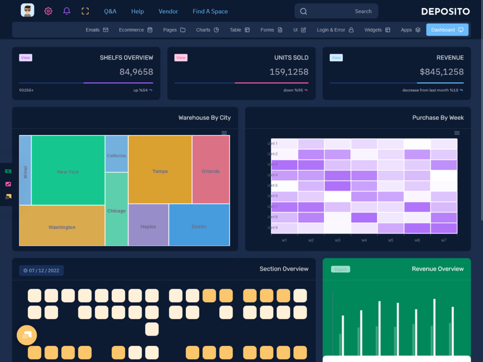Screen dimensions: 483x362
Task: Open the Purchase By Week chart menu
Action: 457,133
